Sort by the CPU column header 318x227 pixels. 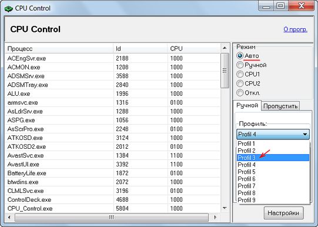[194, 49]
